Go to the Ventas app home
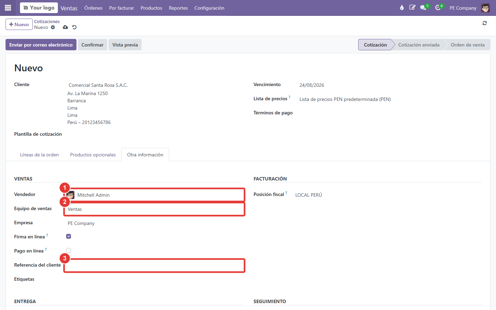The image size is (496, 310). pyautogui.click(x=69, y=8)
